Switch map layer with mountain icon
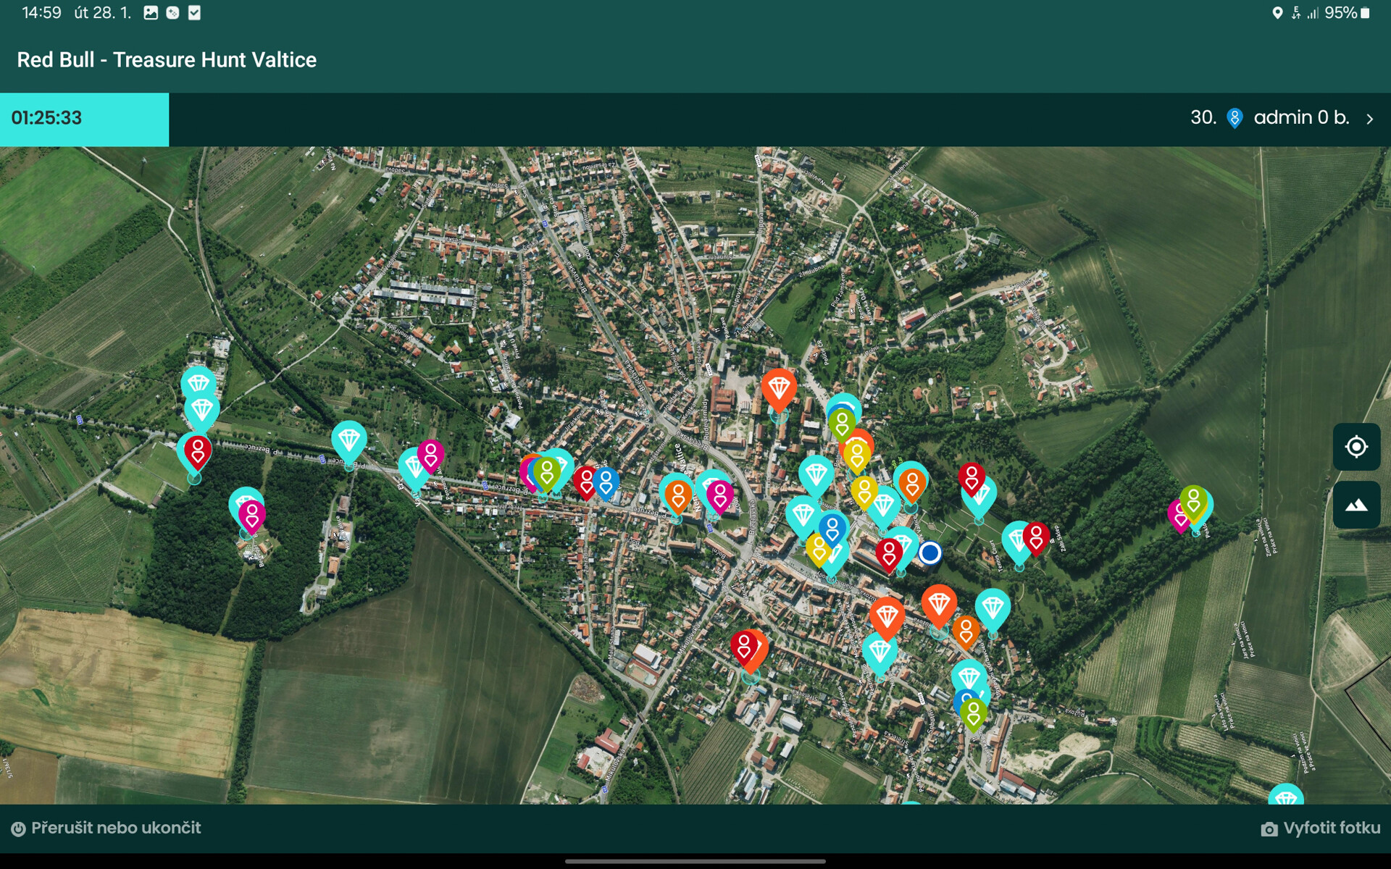 1356,505
